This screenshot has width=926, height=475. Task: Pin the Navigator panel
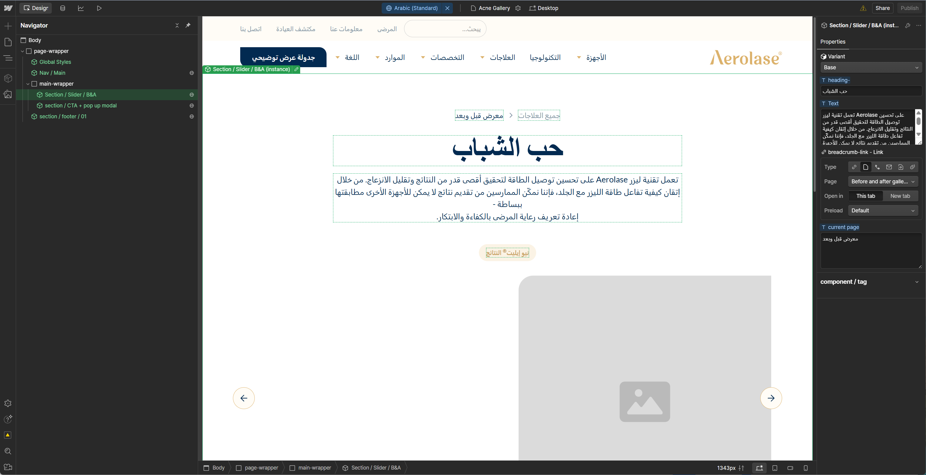point(188,25)
